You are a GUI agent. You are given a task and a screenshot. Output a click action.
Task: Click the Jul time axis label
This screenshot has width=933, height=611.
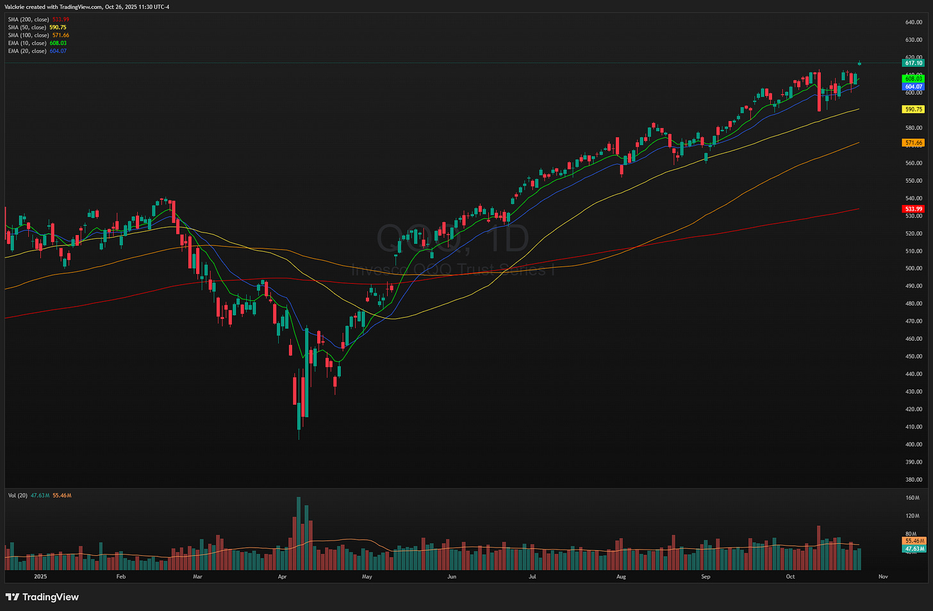pyautogui.click(x=532, y=576)
